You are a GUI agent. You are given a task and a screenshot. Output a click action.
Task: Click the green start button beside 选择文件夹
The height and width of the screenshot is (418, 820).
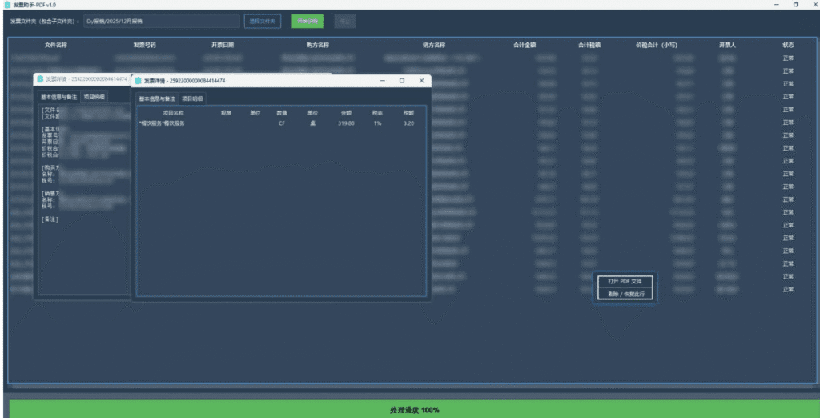pos(307,21)
